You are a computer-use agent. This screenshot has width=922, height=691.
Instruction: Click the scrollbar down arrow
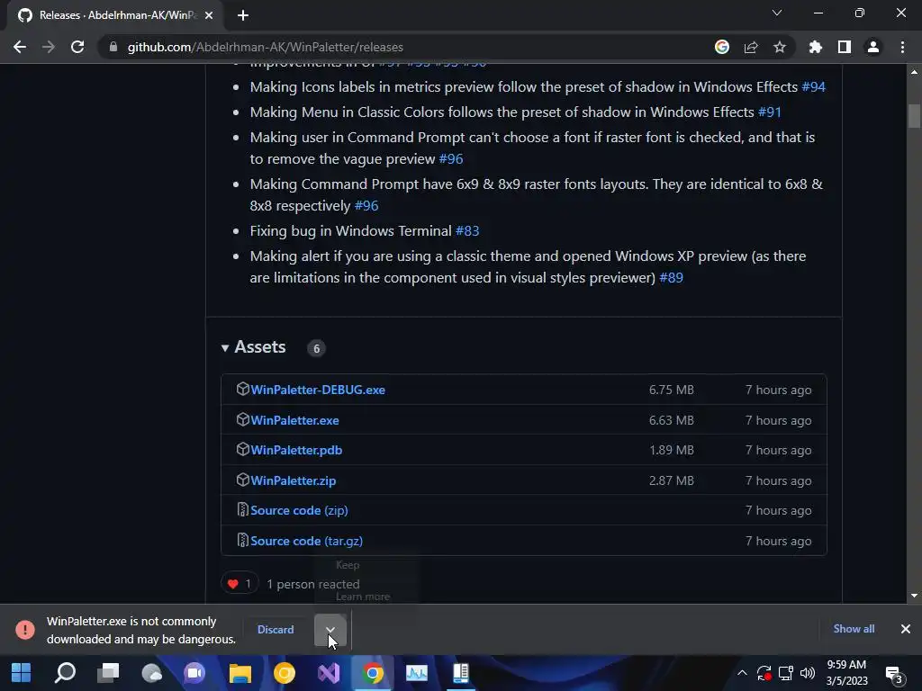pos(914,596)
